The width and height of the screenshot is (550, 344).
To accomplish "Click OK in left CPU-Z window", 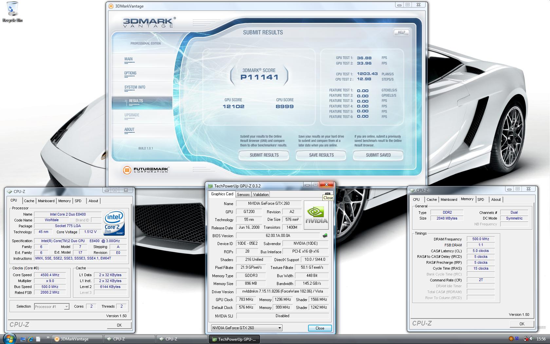I will click(119, 325).
